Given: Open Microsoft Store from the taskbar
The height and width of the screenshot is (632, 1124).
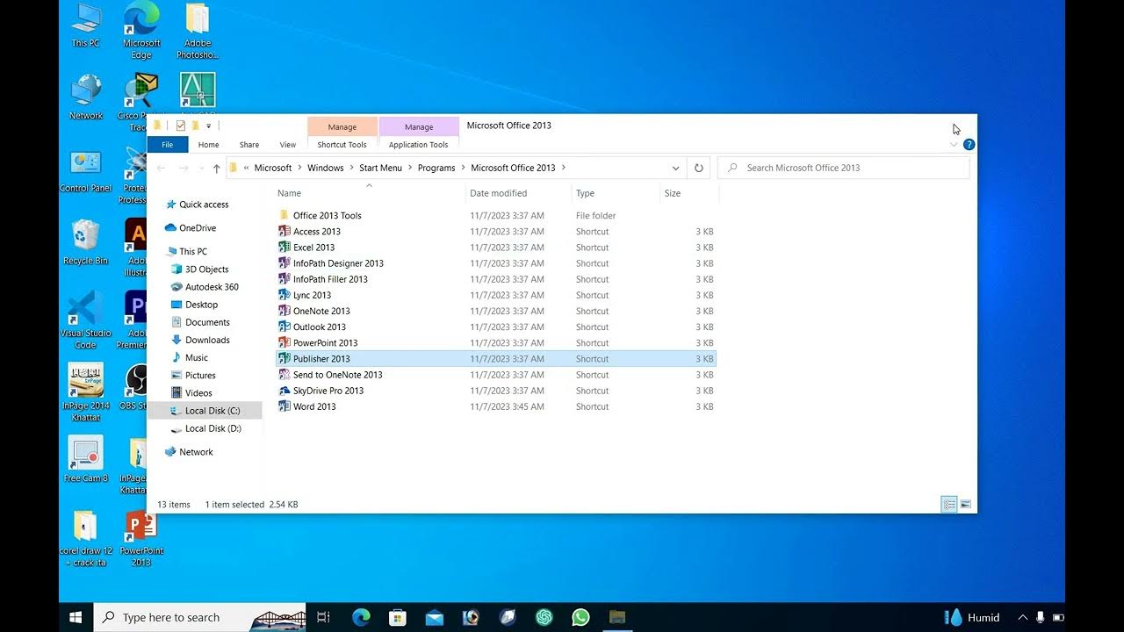Looking at the screenshot, I should click(398, 617).
